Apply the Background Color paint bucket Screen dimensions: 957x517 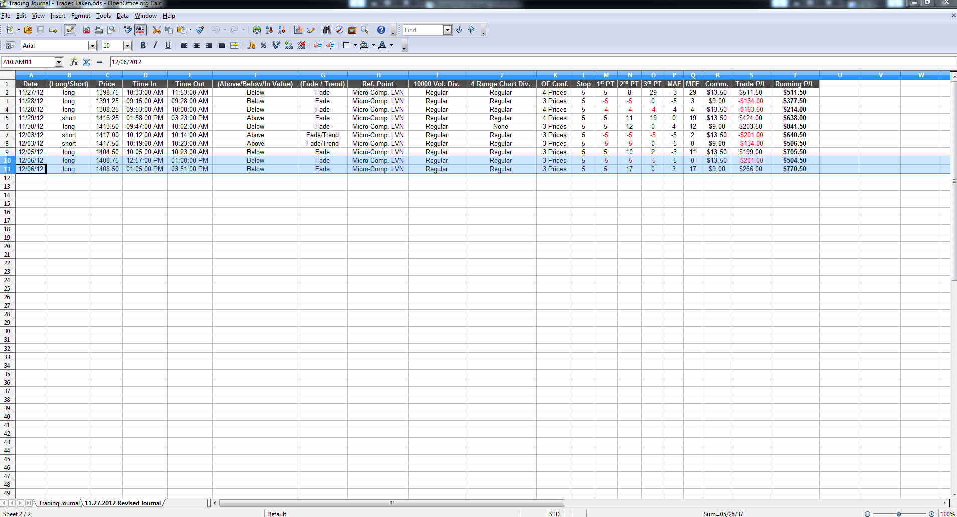click(x=364, y=46)
